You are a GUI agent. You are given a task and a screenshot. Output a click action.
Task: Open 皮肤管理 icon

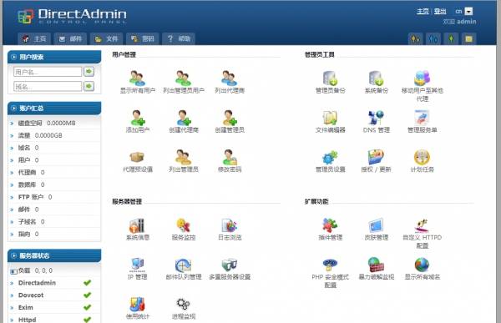click(x=376, y=225)
